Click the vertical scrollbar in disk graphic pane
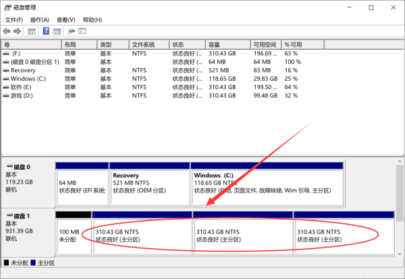This screenshot has height=279, width=405. 399,202
